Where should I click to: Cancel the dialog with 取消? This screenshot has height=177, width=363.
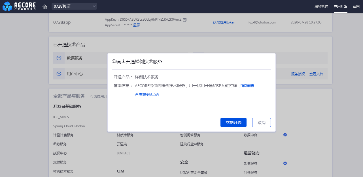261,122
